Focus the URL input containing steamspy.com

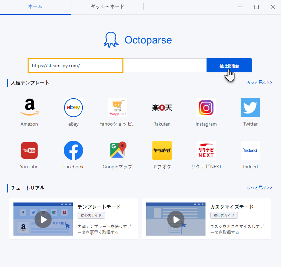[x=117, y=66]
